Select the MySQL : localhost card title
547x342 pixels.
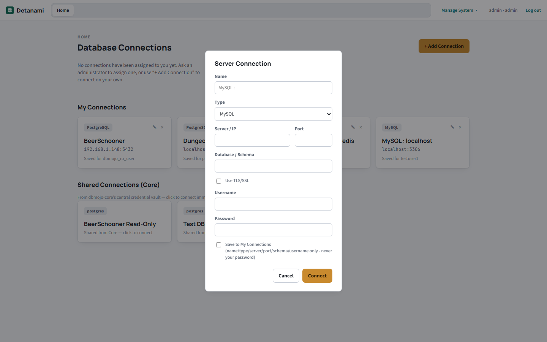tap(407, 141)
